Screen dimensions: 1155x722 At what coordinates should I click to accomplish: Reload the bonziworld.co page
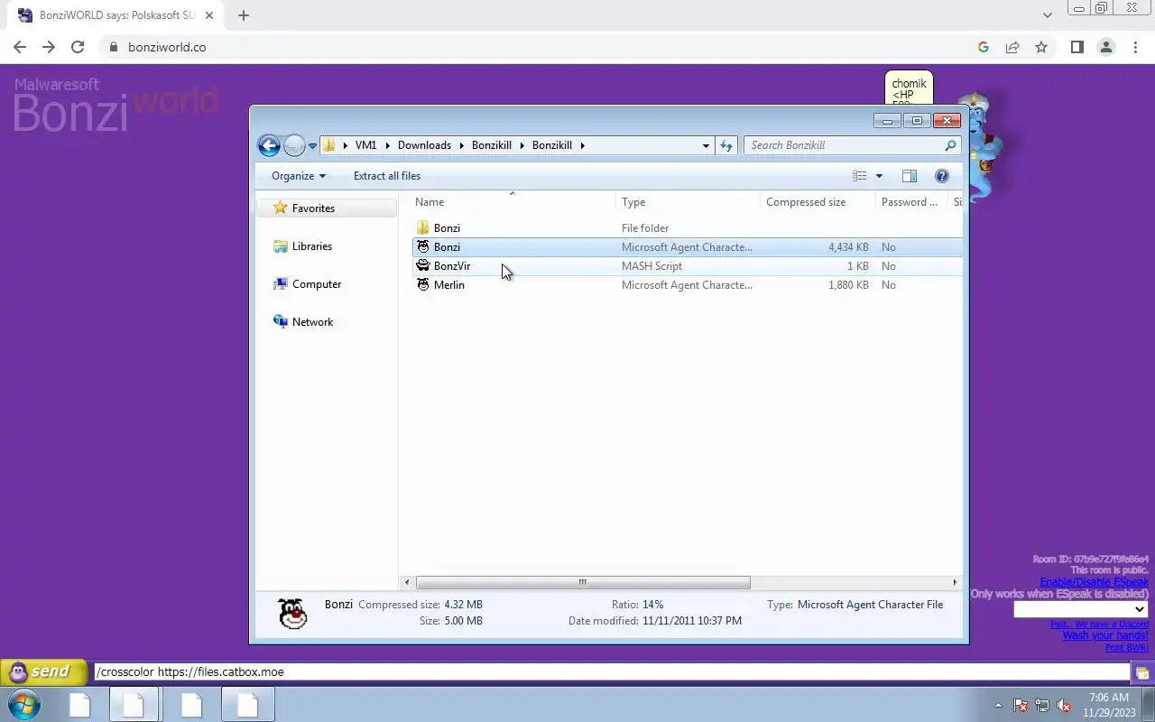78,47
